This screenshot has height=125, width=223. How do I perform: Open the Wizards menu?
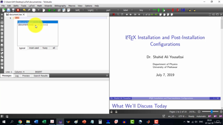[48, 6]
